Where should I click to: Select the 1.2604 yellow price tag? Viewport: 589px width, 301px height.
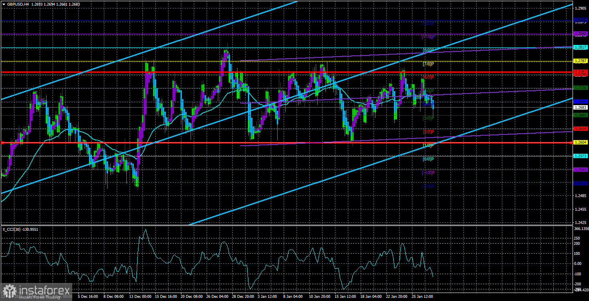(581, 142)
